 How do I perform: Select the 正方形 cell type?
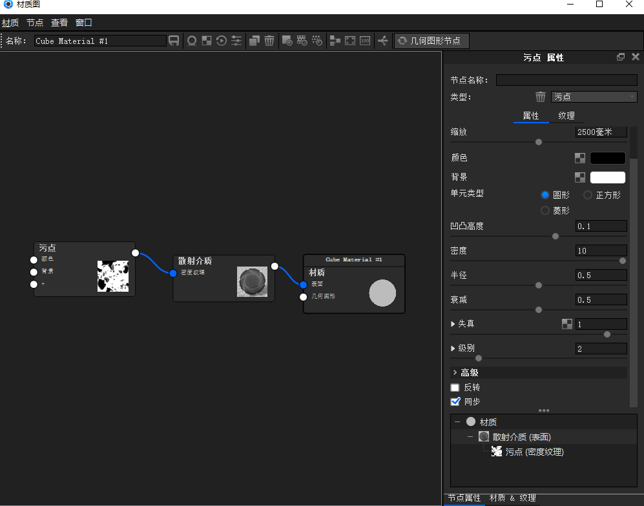click(588, 195)
